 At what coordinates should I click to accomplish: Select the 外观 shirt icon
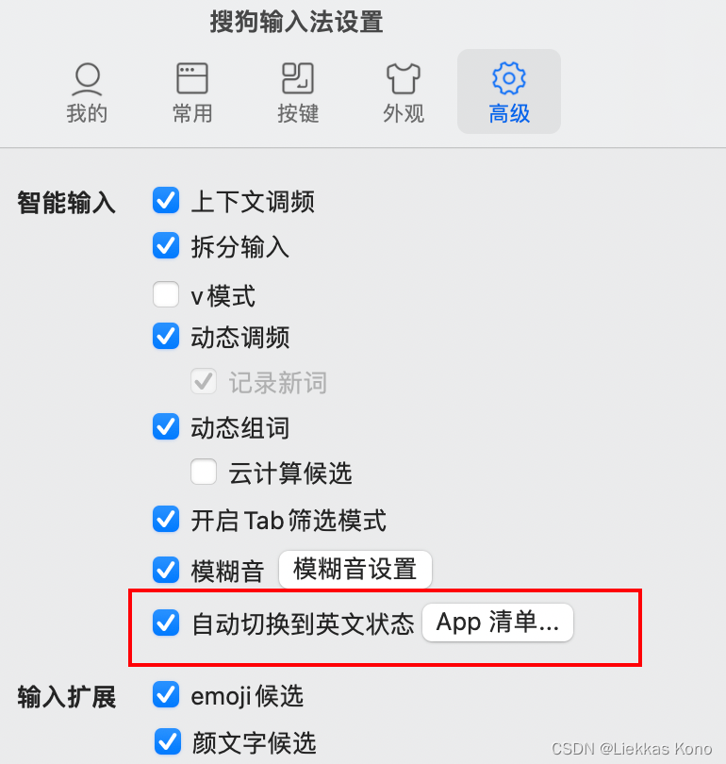pos(404,78)
